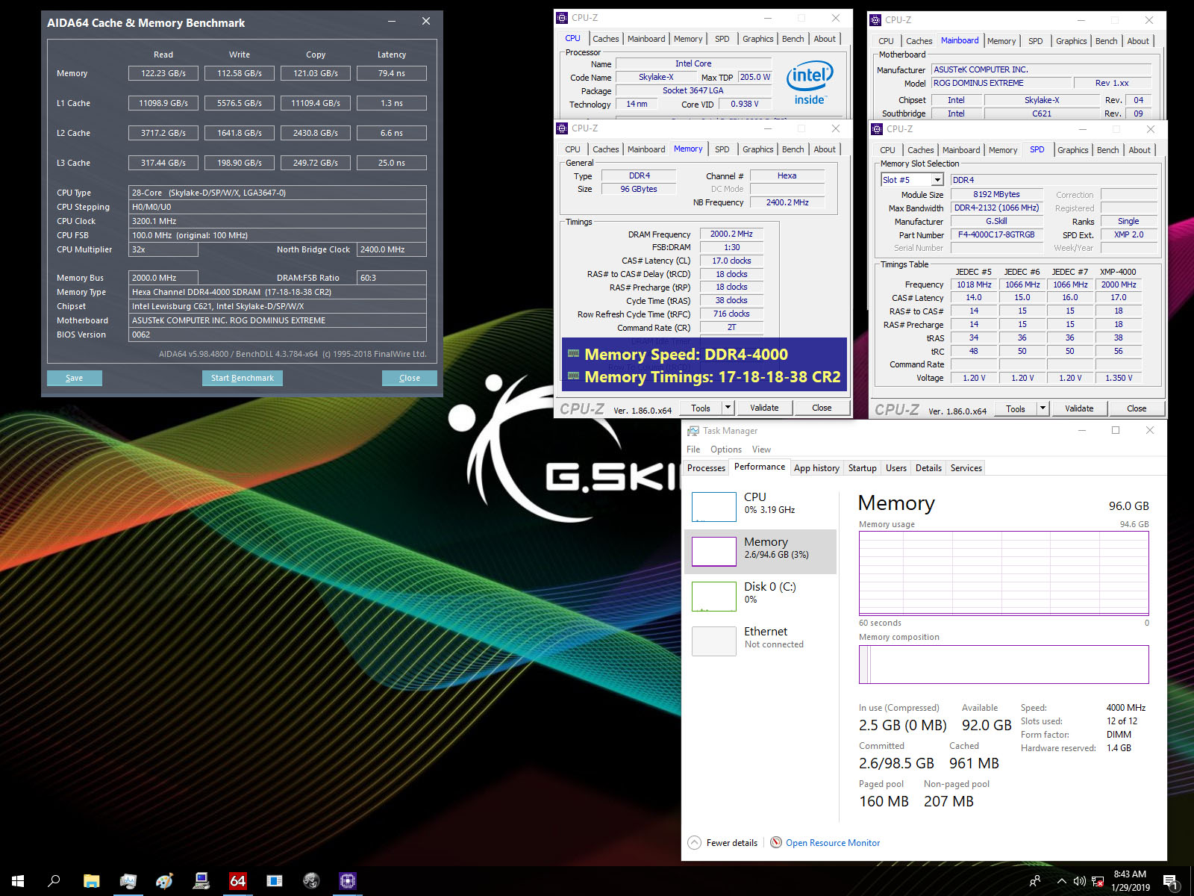Open the Paint palette taskbar icon
This screenshot has height=896, width=1194.
164,881
